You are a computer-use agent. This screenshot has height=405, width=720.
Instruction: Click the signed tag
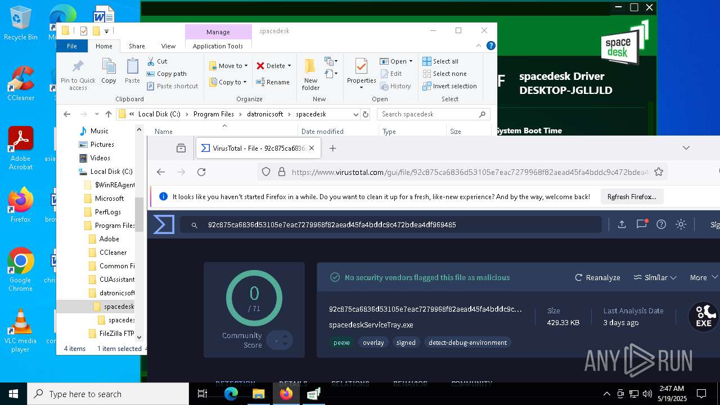click(406, 343)
